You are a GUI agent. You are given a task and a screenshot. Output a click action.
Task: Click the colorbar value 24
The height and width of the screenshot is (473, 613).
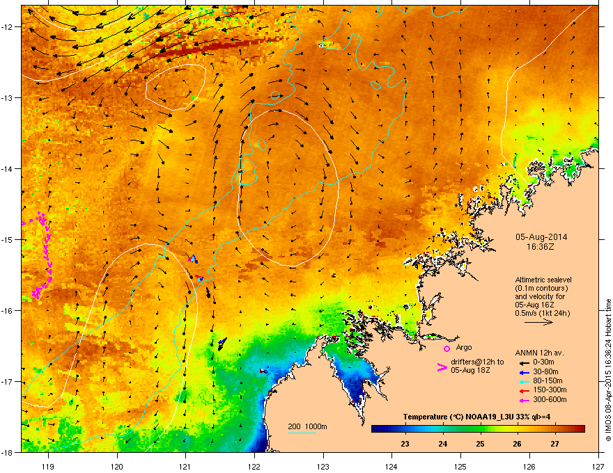point(442,444)
